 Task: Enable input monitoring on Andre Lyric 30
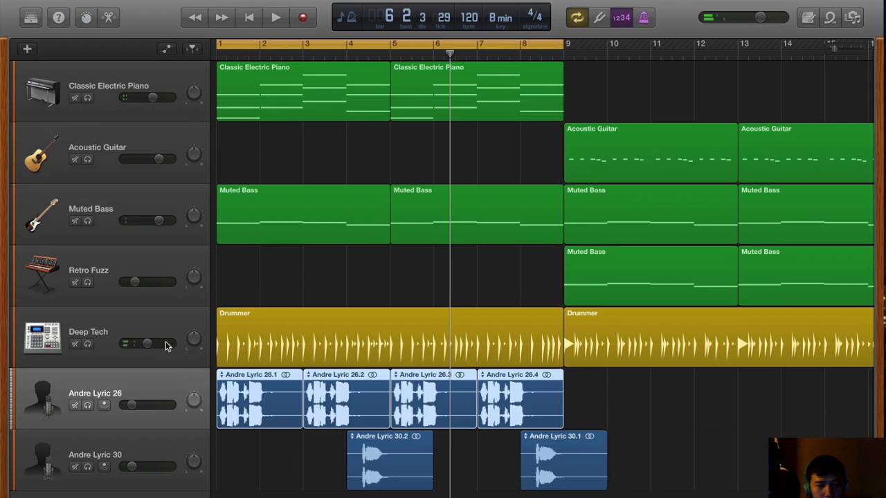click(x=104, y=467)
